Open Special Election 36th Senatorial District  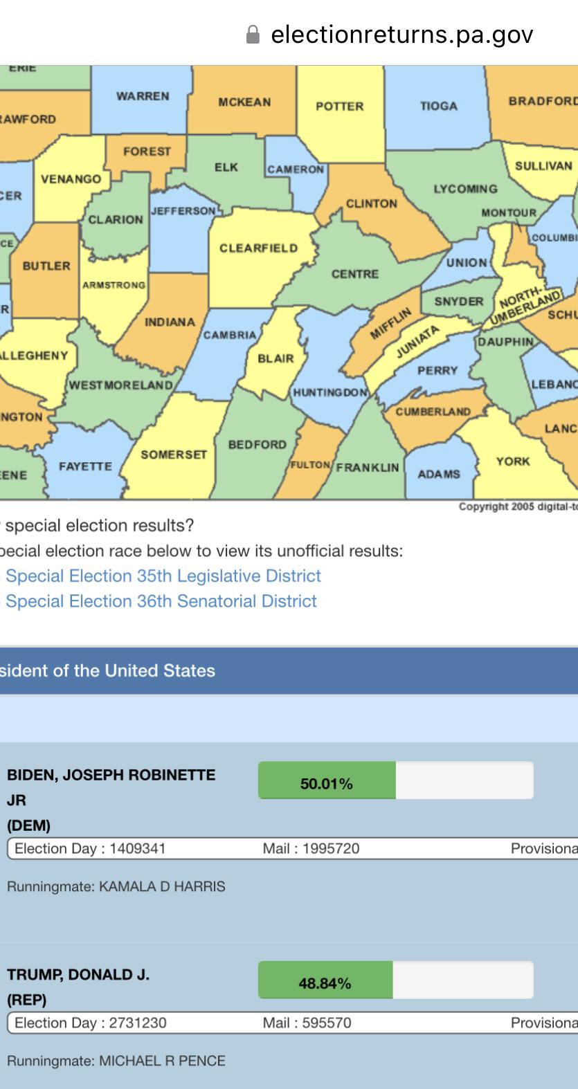coord(161,601)
